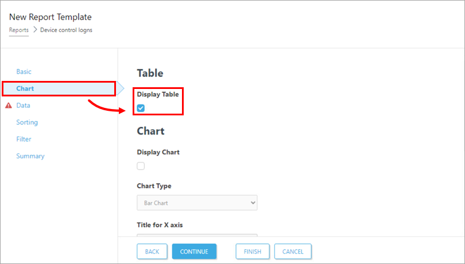Open the Basic section
Screen dimensions: 465x264
(x=24, y=72)
